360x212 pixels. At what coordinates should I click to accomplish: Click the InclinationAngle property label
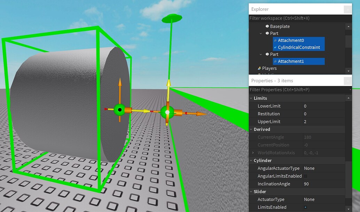(274, 184)
